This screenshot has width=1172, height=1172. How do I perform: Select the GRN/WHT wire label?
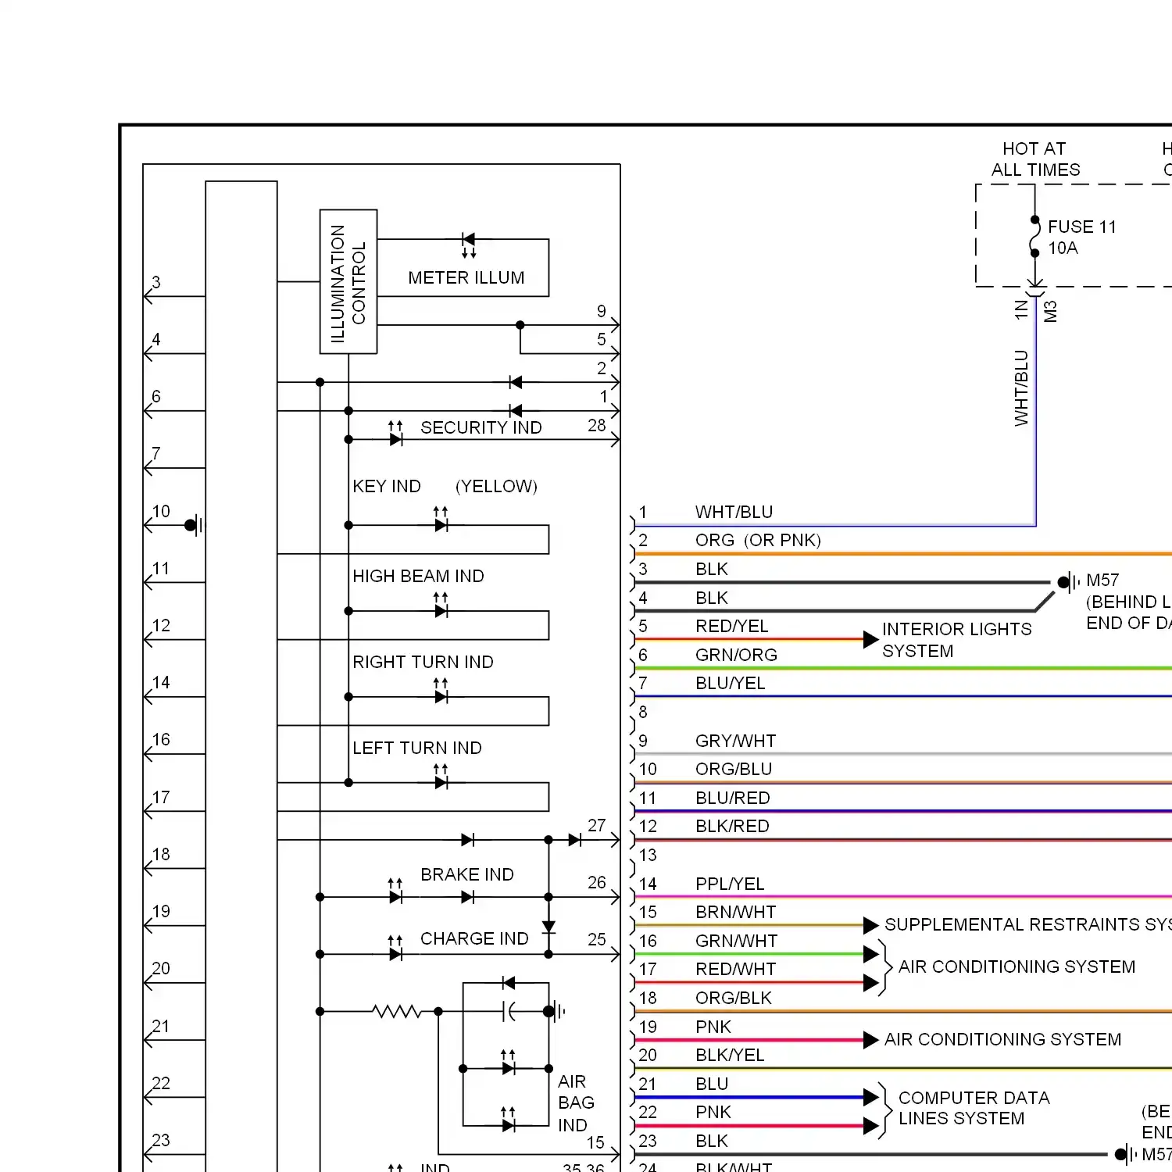click(736, 941)
